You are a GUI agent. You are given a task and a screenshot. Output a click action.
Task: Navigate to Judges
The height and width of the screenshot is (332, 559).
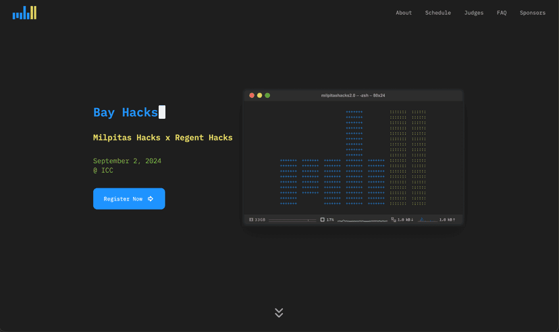click(474, 13)
